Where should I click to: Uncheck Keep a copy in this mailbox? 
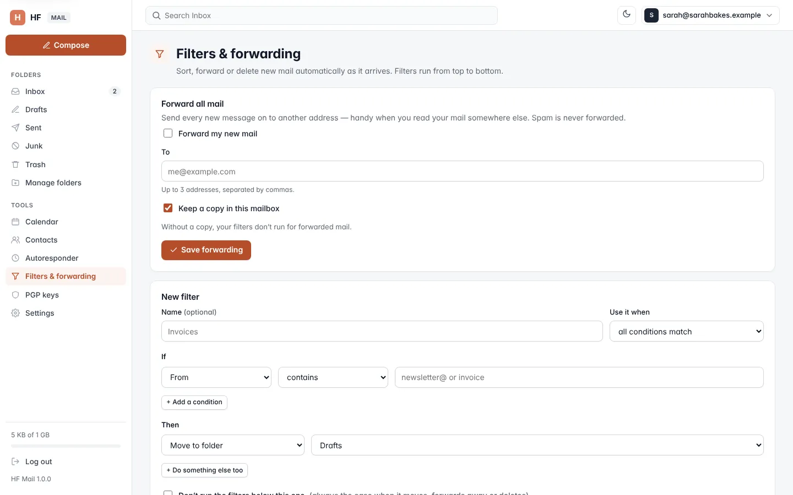coord(168,208)
